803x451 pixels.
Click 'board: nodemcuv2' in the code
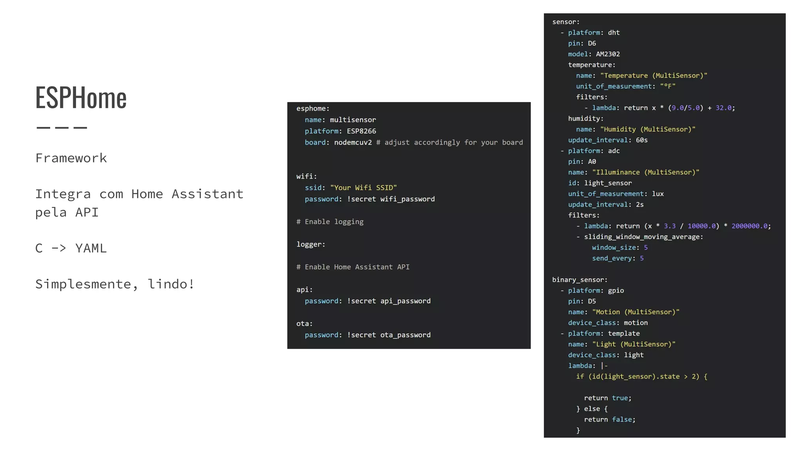[338, 143]
